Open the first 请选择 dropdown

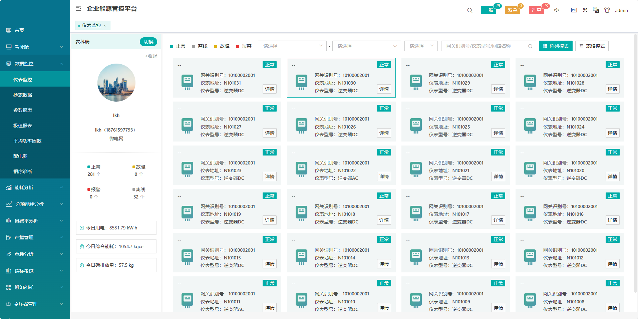pos(292,46)
